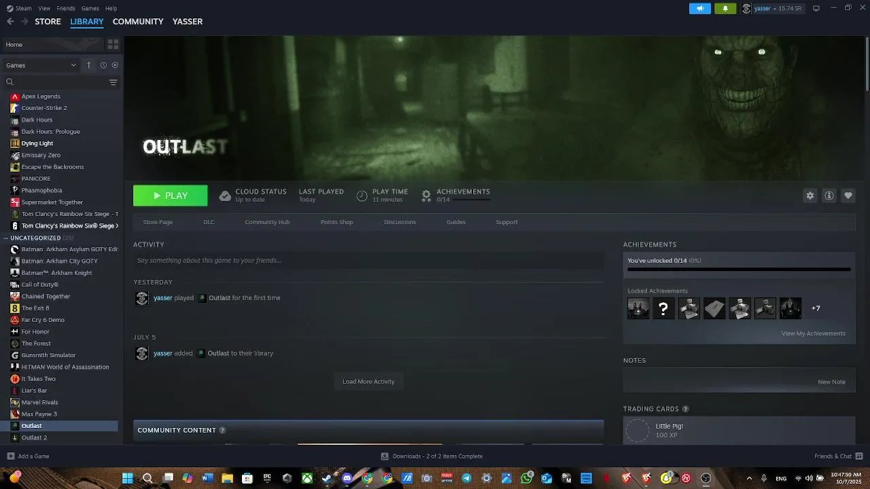This screenshot has width=870, height=489.
Task: Go to the STORE tab
Action: [x=48, y=22]
